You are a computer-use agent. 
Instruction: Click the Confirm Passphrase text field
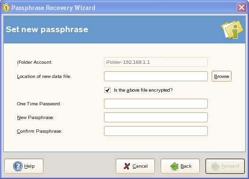point(156,131)
